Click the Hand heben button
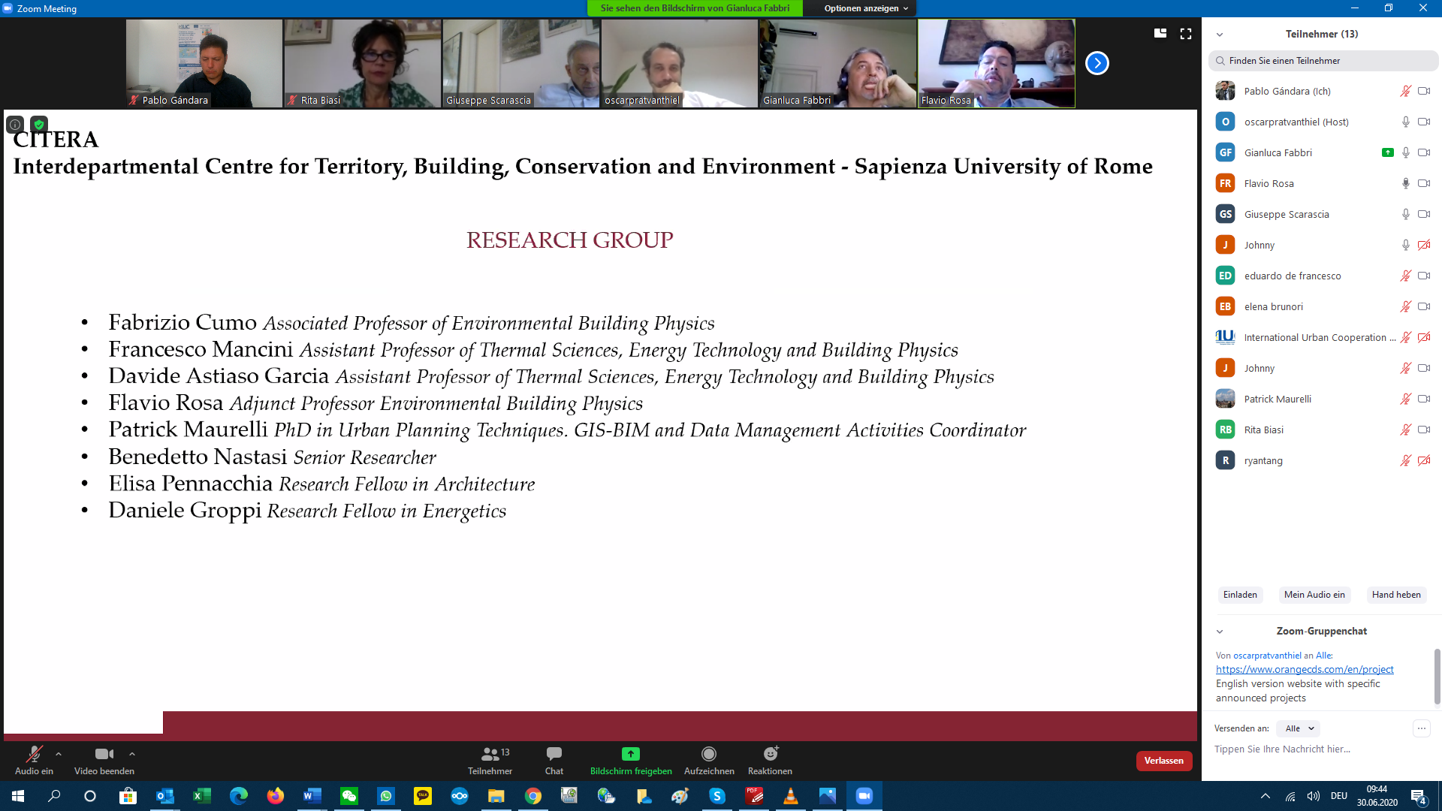The height and width of the screenshot is (811, 1442). coord(1395,595)
